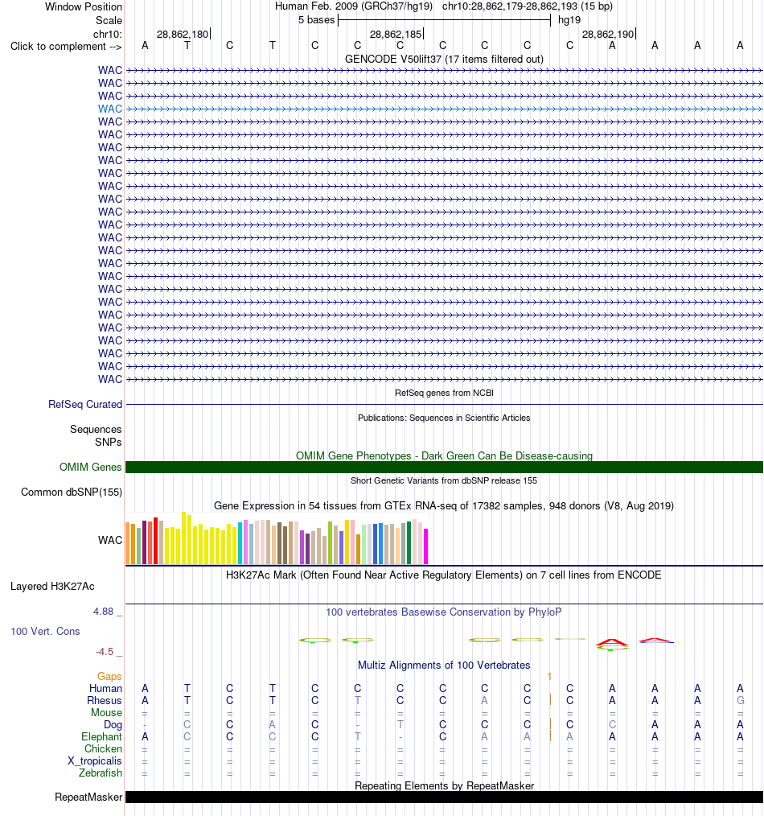Screen dimensions: 764x816
Task: Click the 'Click to complement -->' label
Action: tap(66, 47)
